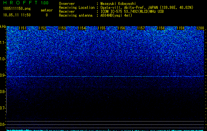Click the Receiving Location label

point(77,8)
